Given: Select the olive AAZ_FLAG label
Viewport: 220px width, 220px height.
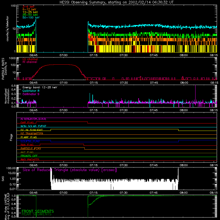Looking at the screenshot, I should tap(27, 152).
